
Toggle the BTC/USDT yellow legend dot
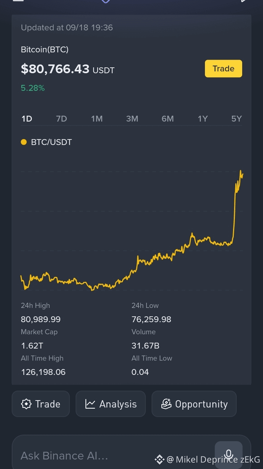24,142
